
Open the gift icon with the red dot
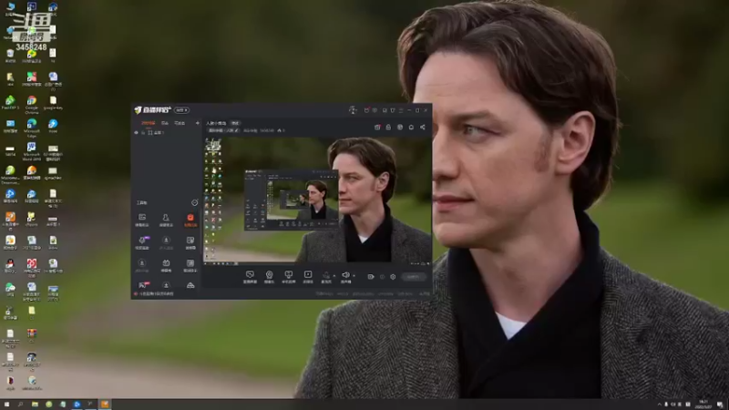tap(377, 127)
